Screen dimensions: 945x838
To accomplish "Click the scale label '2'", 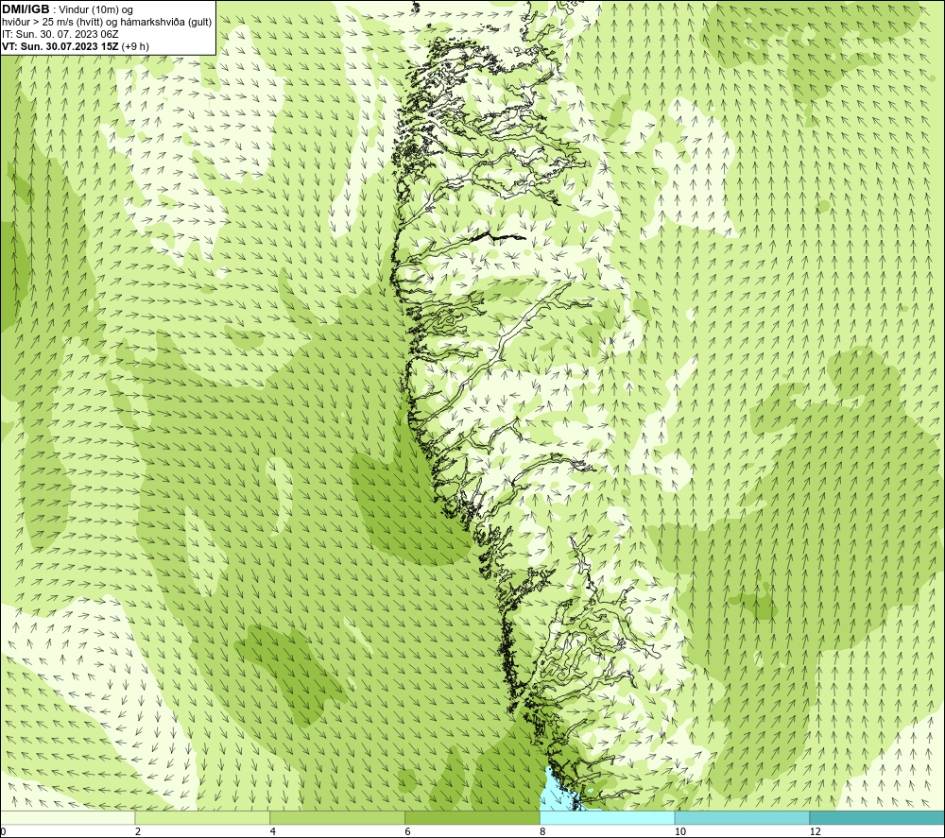I will tap(138, 831).
